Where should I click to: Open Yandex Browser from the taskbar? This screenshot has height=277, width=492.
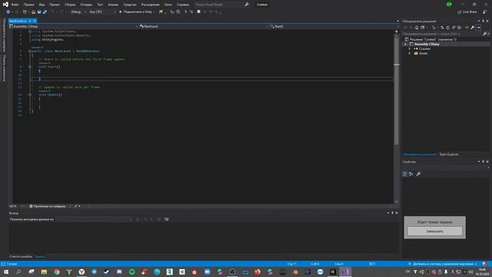point(81,272)
